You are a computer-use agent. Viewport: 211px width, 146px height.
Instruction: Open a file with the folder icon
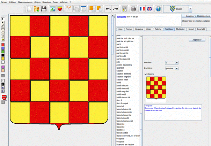point(37,9)
